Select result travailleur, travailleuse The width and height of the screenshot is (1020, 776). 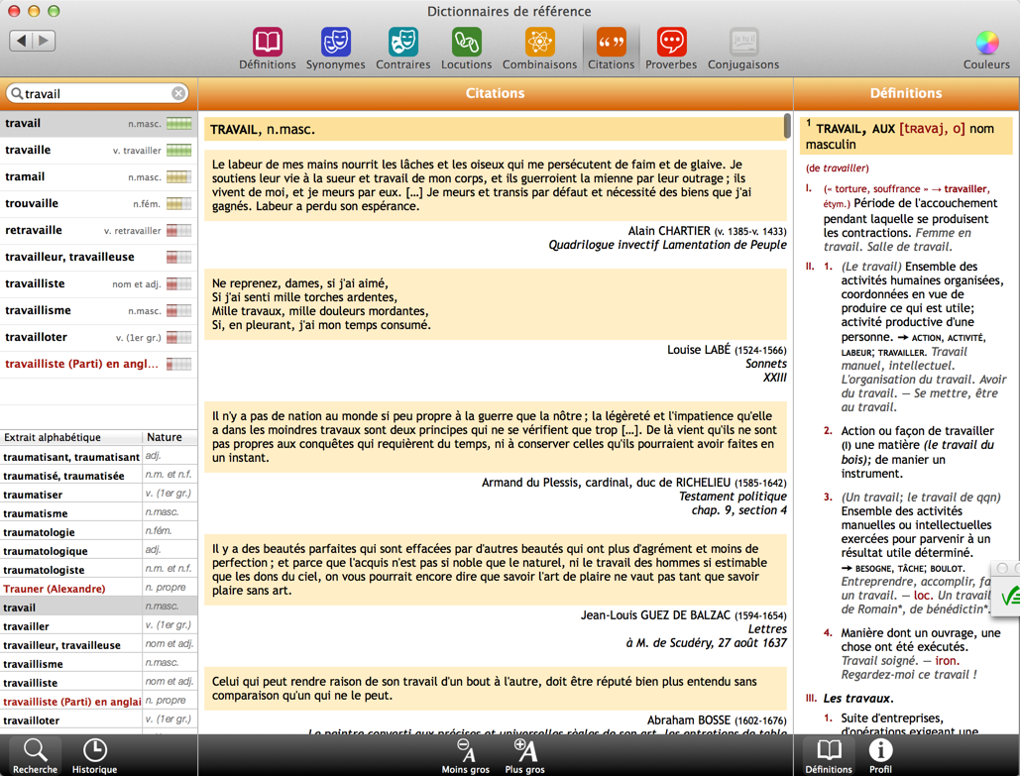click(x=98, y=257)
